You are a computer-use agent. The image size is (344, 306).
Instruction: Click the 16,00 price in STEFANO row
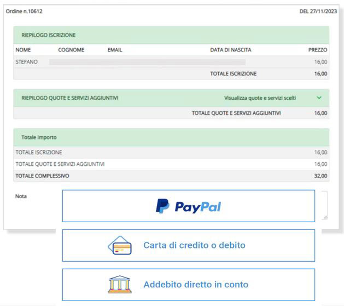320,62
